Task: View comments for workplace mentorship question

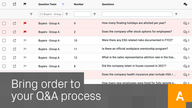Action: 186,49
